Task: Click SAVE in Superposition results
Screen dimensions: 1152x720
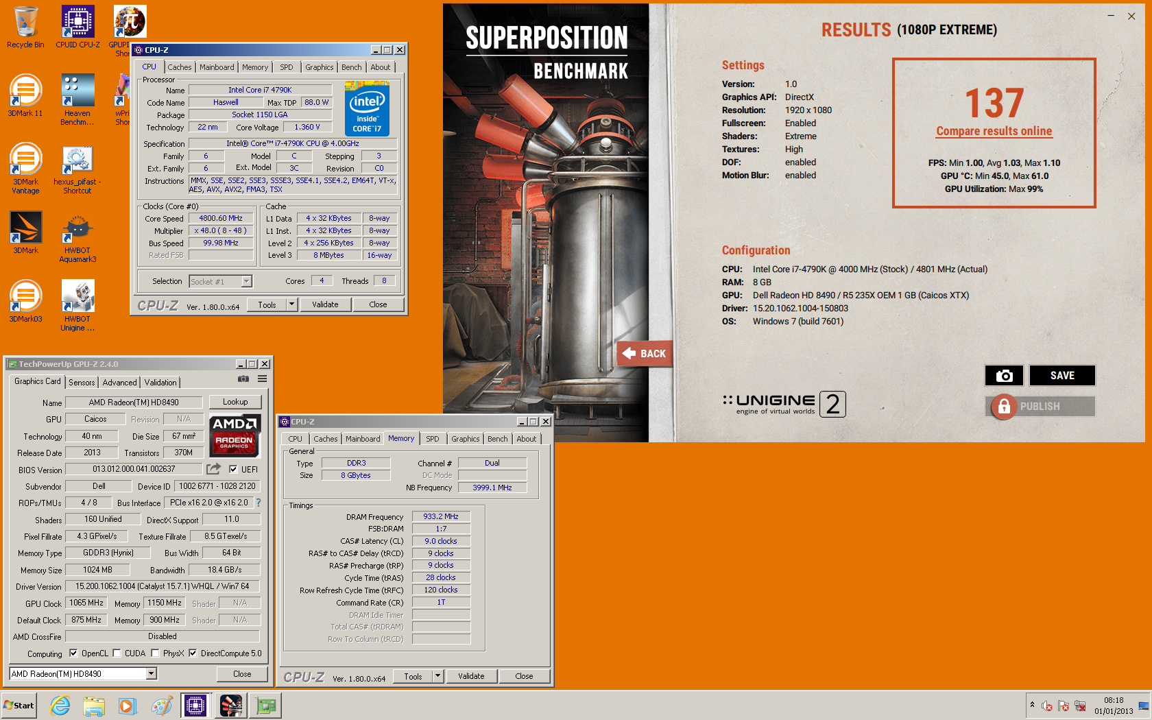Action: (1062, 375)
